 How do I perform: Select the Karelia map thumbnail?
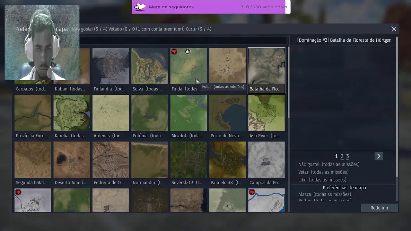point(72,113)
